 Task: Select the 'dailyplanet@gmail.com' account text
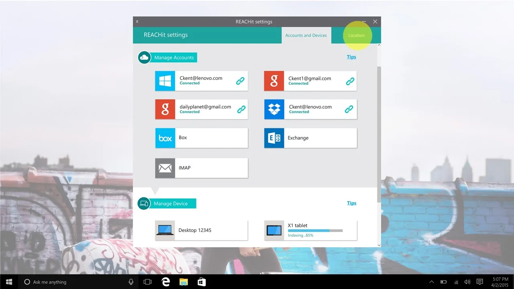(x=205, y=107)
